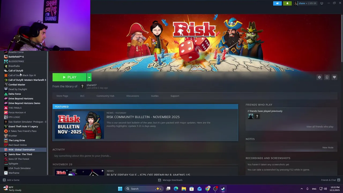Click View all friends who play
The height and width of the screenshot is (193, 343).
(x=320, y=127)
